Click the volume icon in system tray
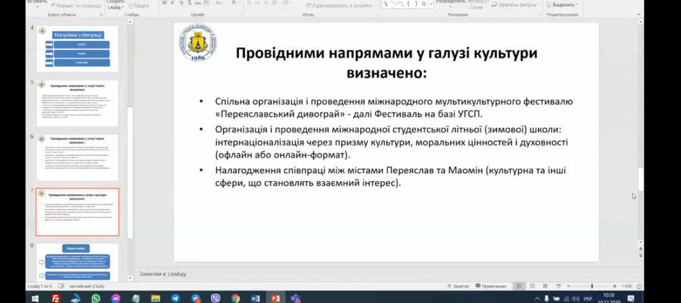Screen dimensions: 681x303 576,299
